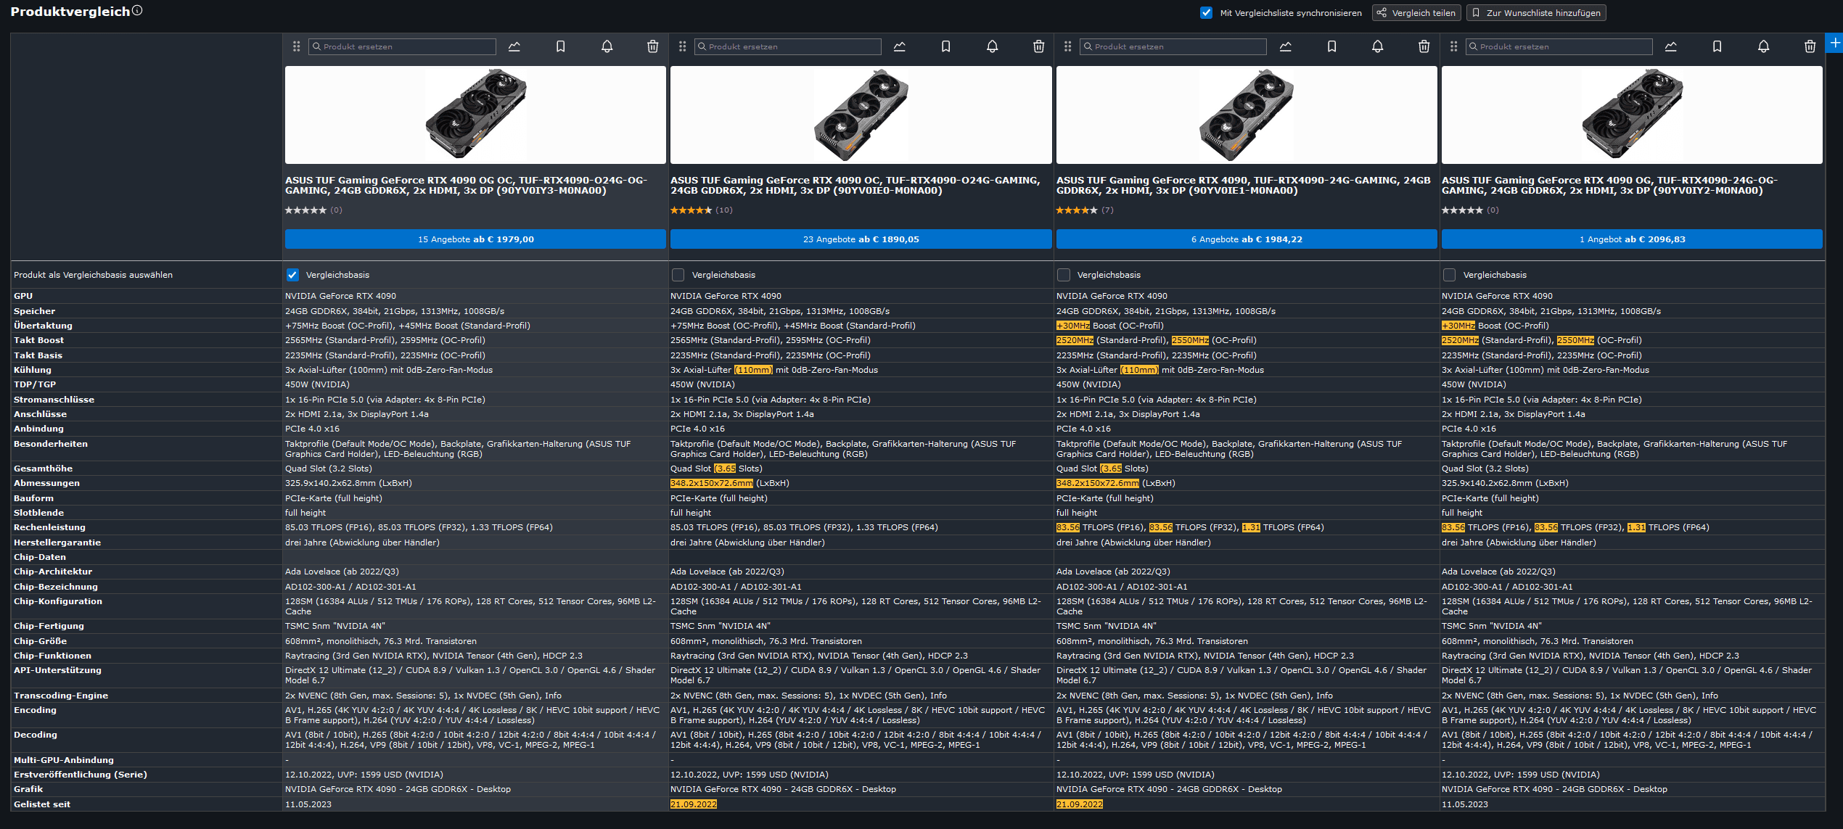Bookmark the TUF-RTX4090-24G-OG-GAMING card

(1717, 46)
